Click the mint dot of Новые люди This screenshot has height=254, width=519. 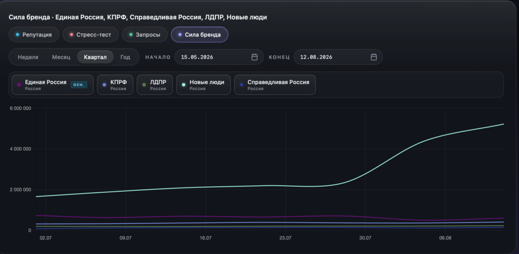(x=183, y=85)
